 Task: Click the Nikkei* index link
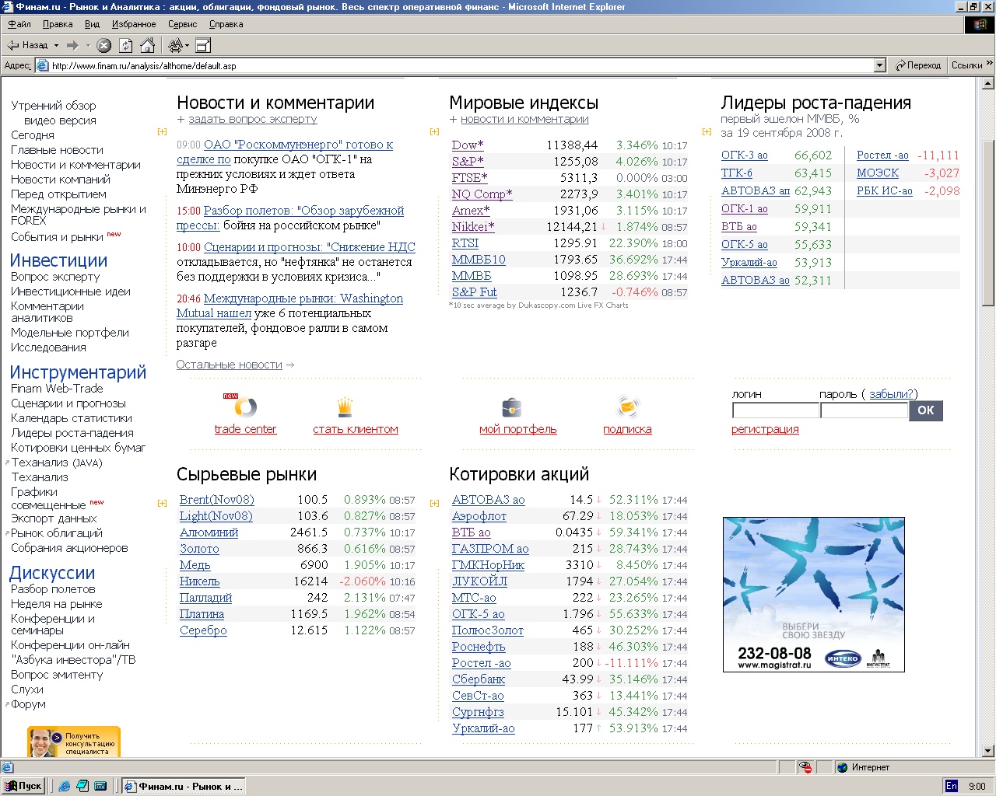[473, 227]
